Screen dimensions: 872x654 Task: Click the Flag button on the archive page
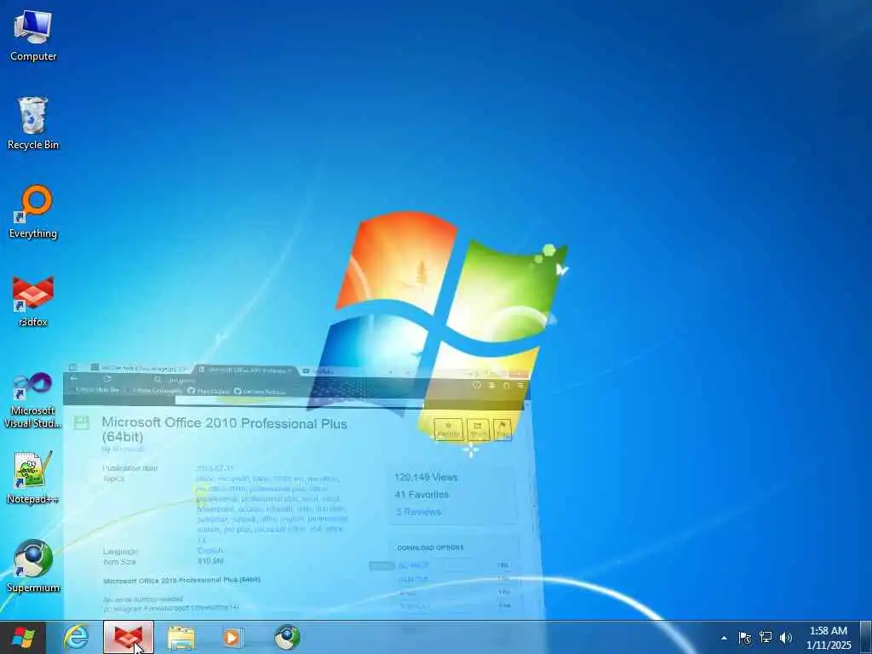[x=502, y=429]
